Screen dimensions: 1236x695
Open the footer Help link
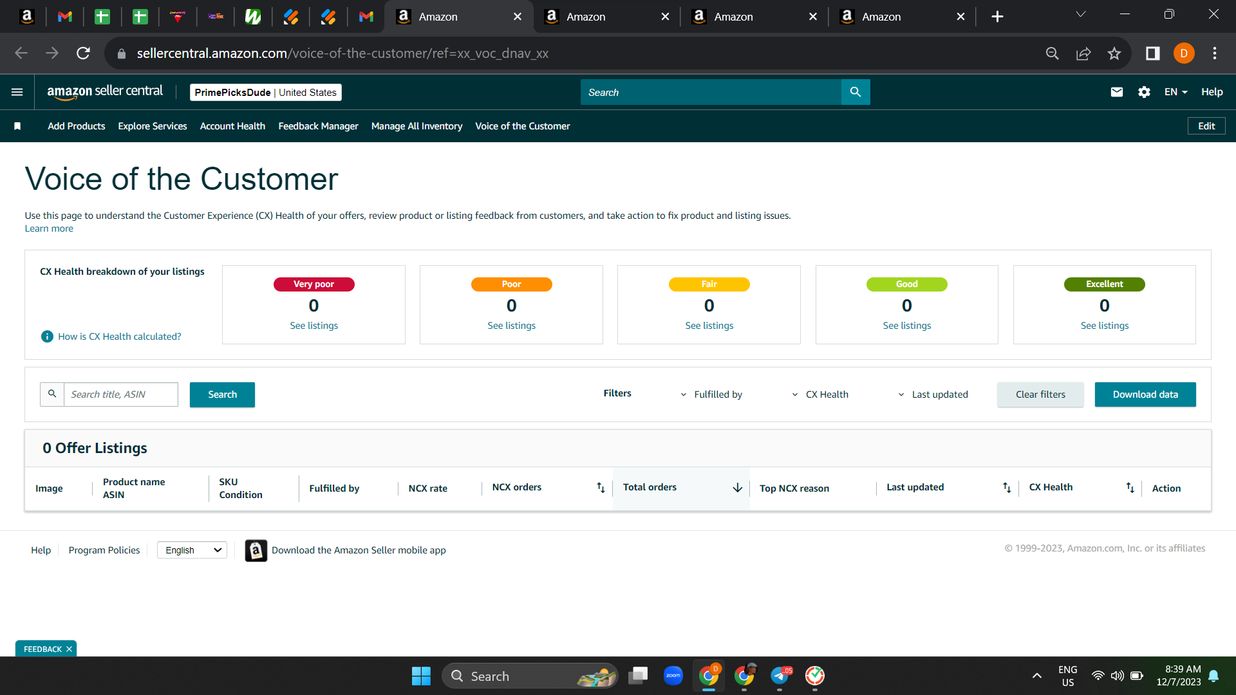(x=41, y=550)
